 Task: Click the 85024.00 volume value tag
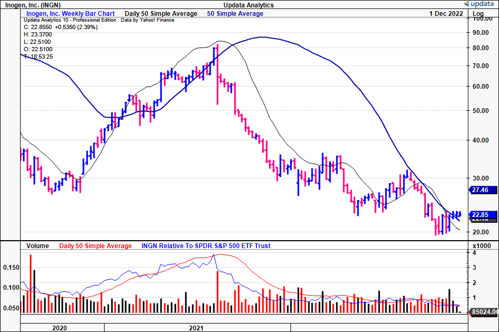[x=484, y=311]
